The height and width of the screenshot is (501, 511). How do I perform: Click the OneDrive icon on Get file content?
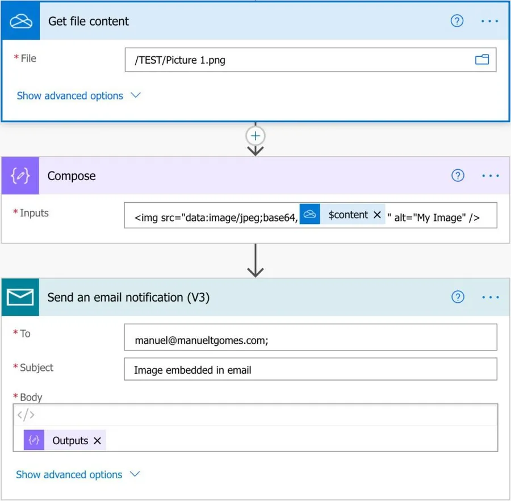pos(21,22)
